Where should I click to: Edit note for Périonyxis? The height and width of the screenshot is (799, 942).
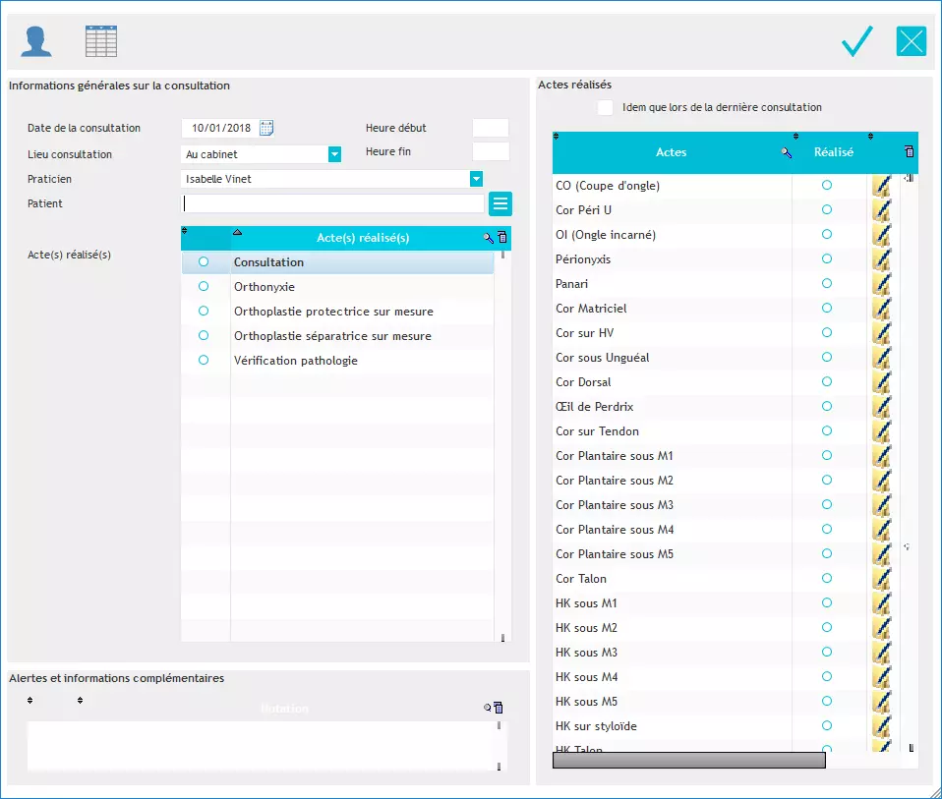point(881,259)
